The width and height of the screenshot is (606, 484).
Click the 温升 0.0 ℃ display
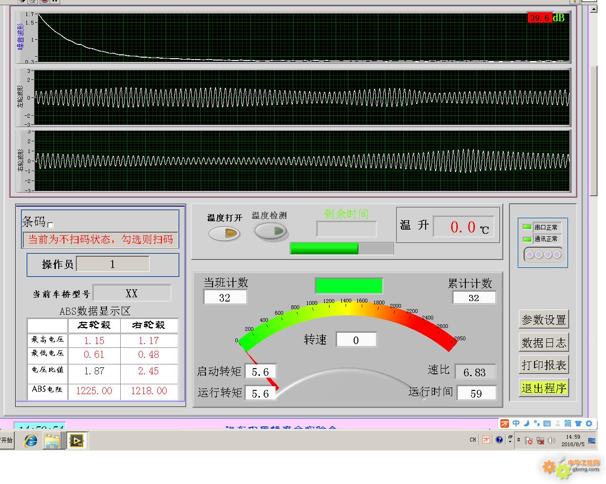pyautogui.click(x=464, y=227)
